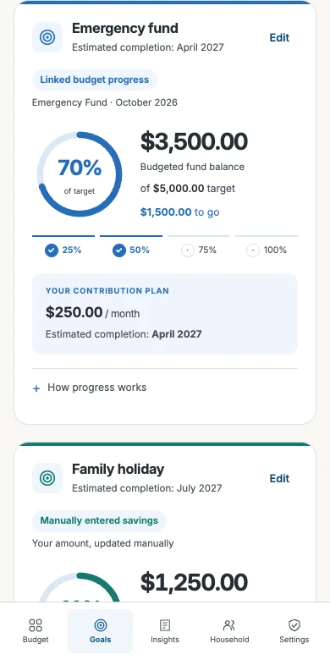Click the 70% circular progress ring
330x660 pixels.
[x=80, y=174]
